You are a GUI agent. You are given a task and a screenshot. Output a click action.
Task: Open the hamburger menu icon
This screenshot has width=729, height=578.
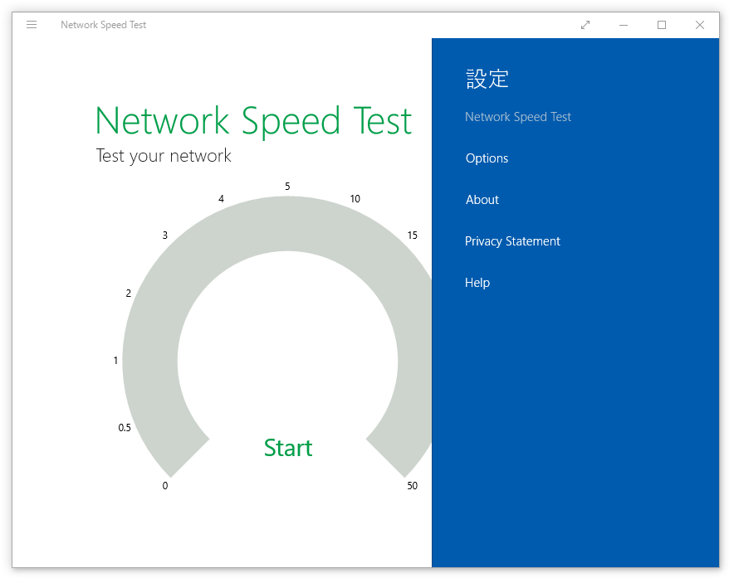pyautogui.click(x=32, y=25)
